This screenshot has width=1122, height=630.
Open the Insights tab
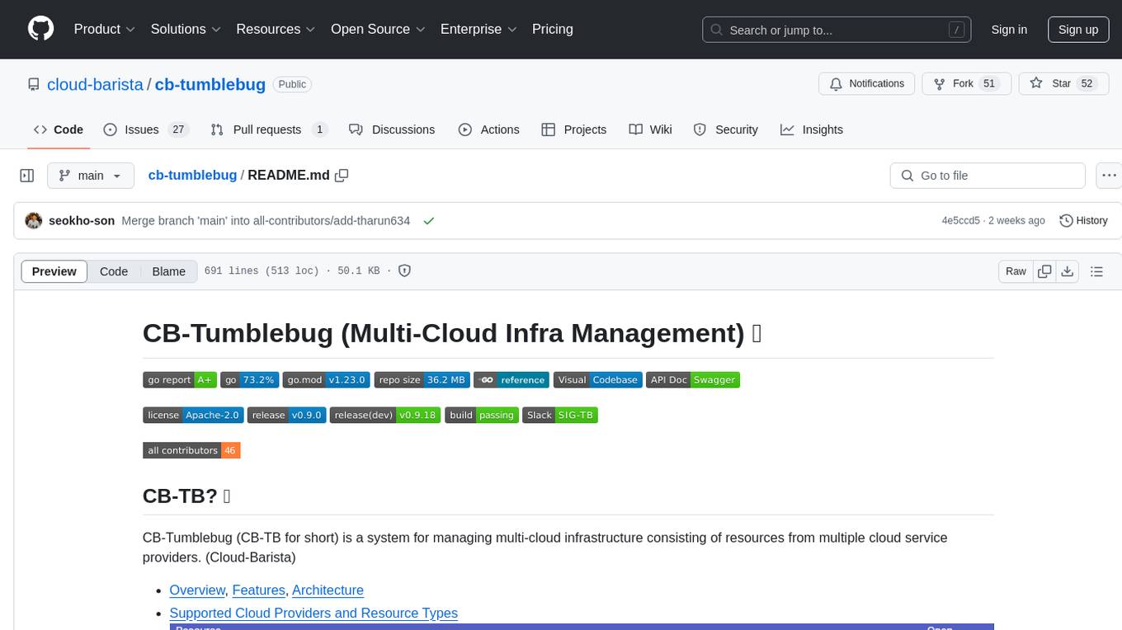pos(812,129)
